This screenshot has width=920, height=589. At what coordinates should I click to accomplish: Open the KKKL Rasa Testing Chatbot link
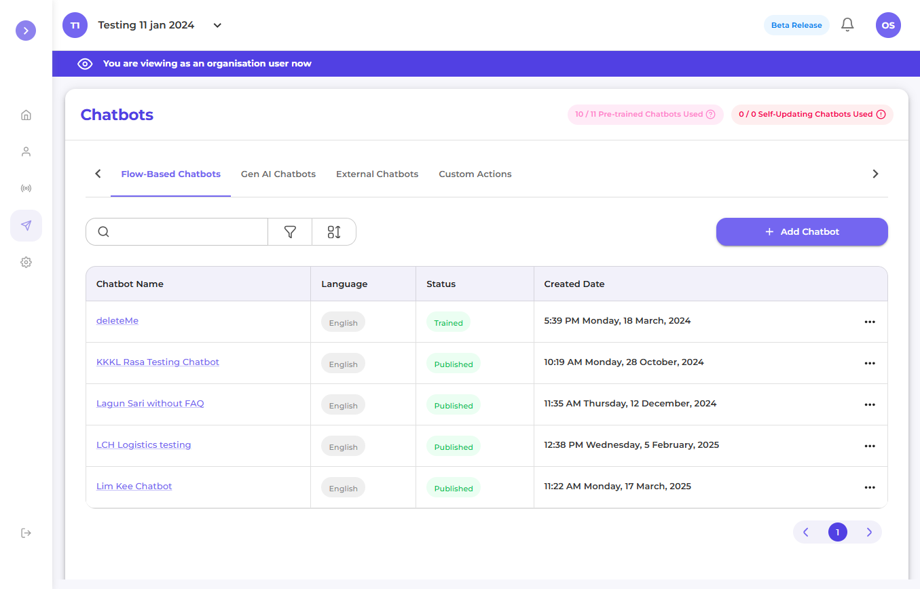pyautogui.click(x=158, y=362)
